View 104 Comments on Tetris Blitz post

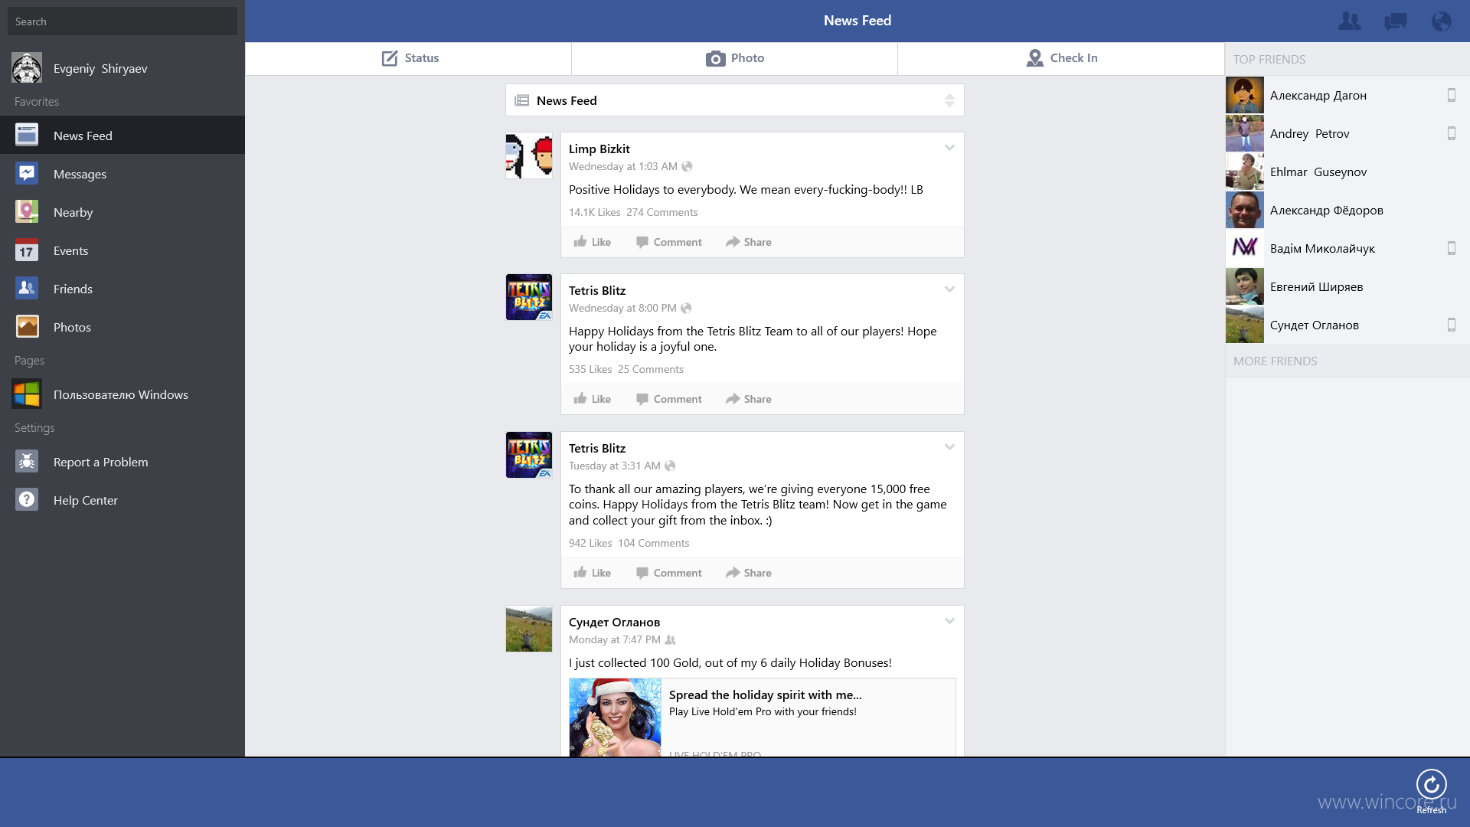tap(654, 543)
